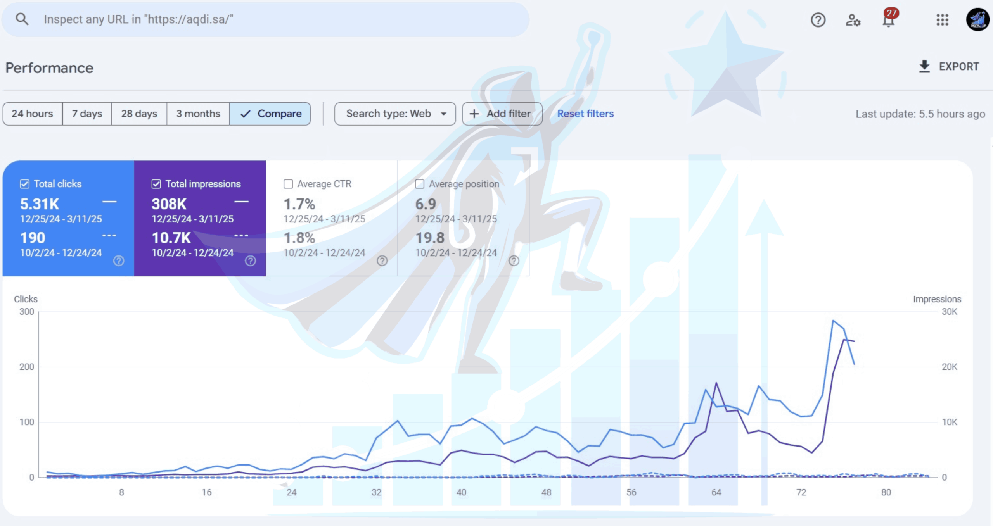Switch to the 28 days date range
Screen dimensions: 993x526
[x=138, y=114]
